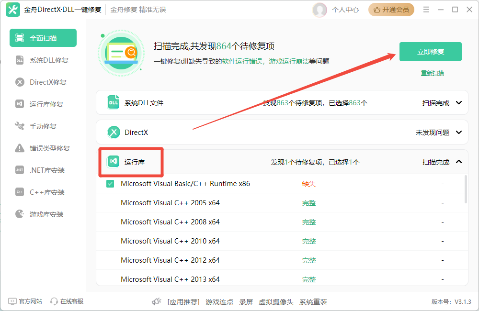Viewport: 479px width, 311px height.
Task: Open DirectX修复 sidebar item
Action: 43,82
